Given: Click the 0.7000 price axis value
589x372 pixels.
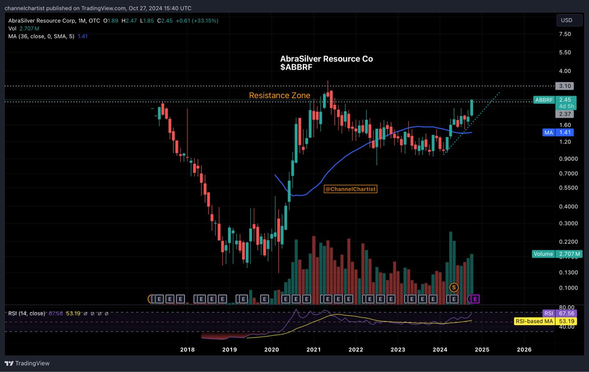Looking at the screenshot, I should [567, 174].
